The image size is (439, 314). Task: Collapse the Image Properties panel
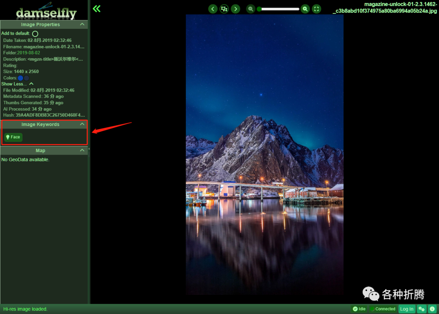tap(82, 24)
